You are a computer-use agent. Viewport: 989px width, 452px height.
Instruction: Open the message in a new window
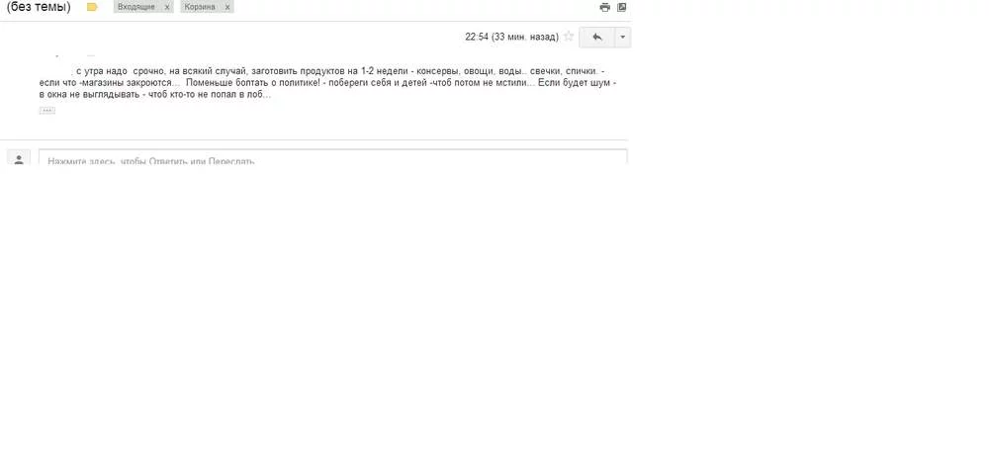coord(622,7)
